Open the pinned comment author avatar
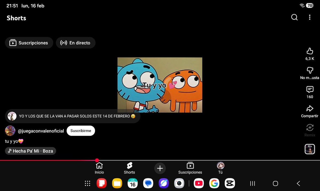320x191 pixels. 12,116
